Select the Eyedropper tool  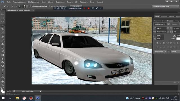point(3,33)
